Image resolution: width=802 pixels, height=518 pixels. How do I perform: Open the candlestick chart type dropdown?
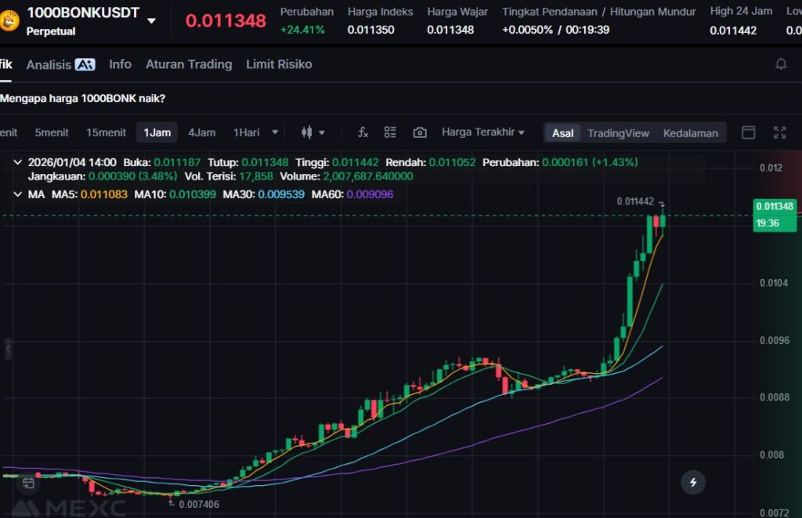313,132
